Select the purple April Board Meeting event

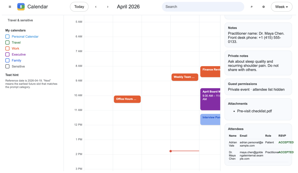coord(210,99)
